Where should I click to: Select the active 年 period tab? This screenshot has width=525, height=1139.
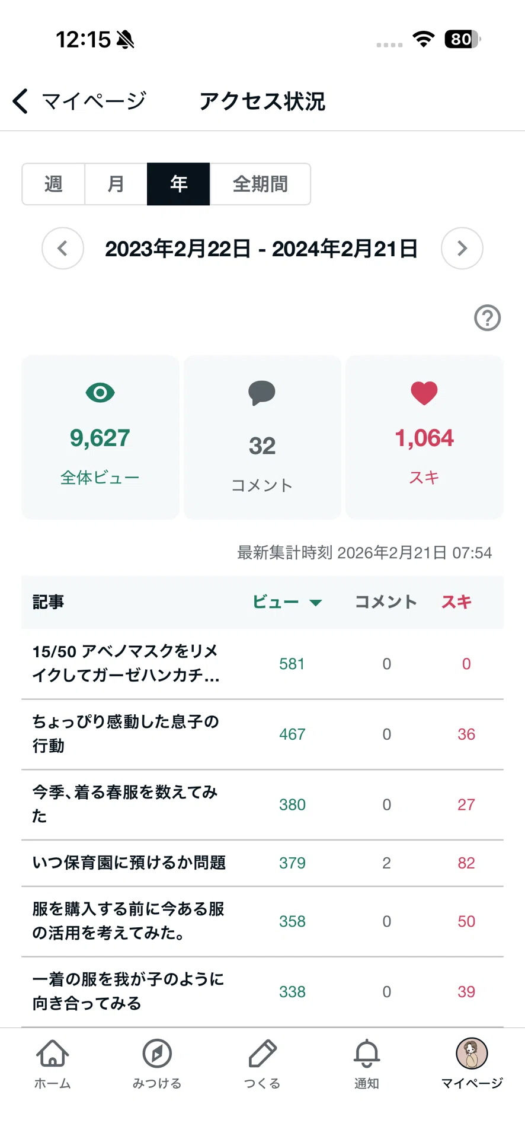point(178,184)
